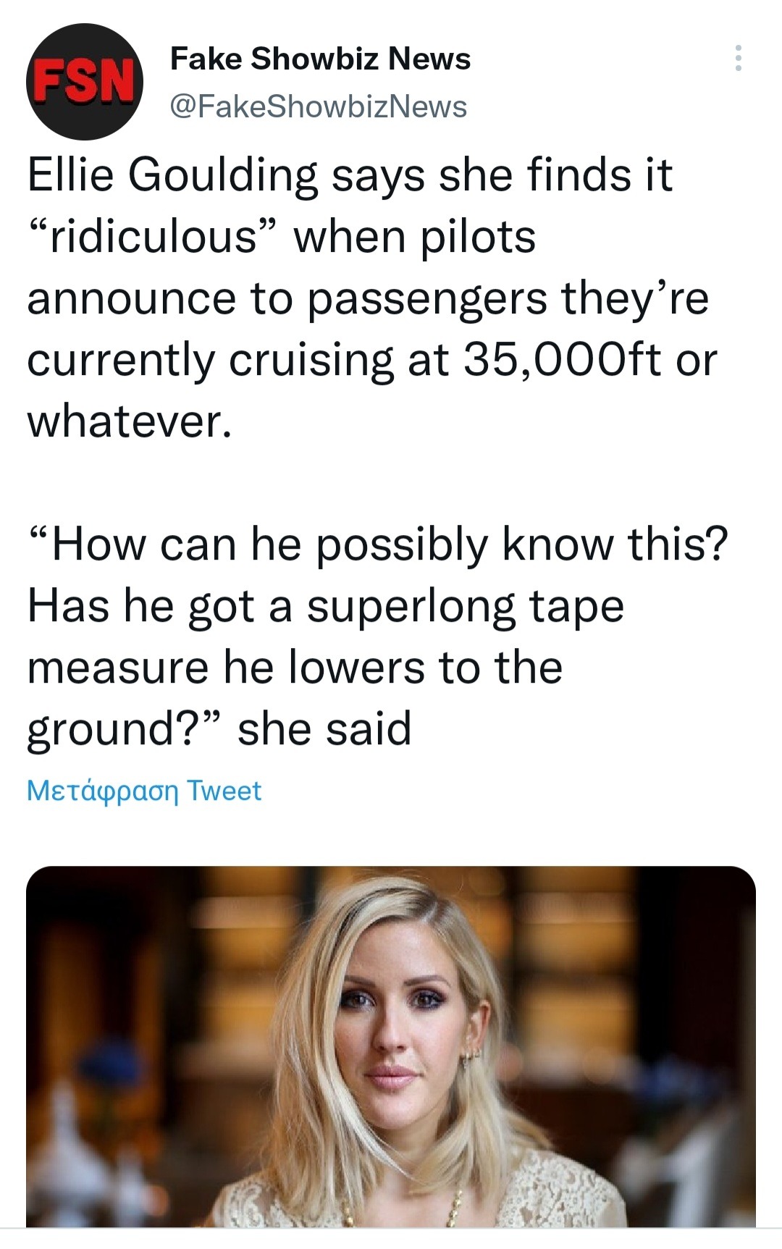This screenshot has height=1249, width=782.
Task: Tap the words "Ellie Goulding" in the tweet
Action: click(x=172, y=176)
